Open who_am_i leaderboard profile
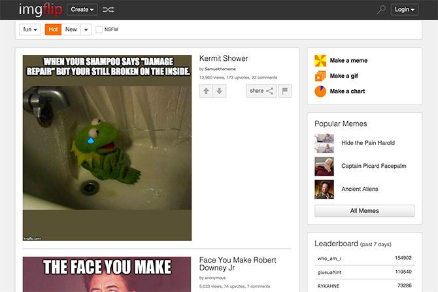The image size is (438, 292). tap(329, 259)
